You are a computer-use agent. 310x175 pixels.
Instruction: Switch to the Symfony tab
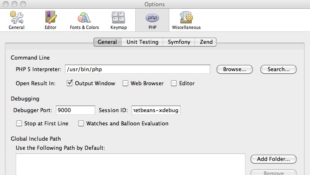point(179,42)
